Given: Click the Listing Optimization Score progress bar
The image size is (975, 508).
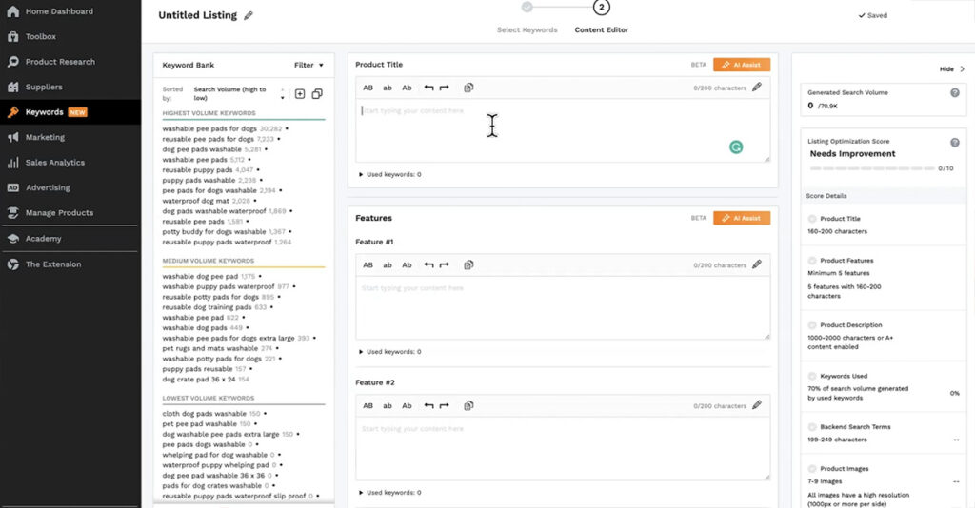Looking at the screenshot, I should click(872, 169).
